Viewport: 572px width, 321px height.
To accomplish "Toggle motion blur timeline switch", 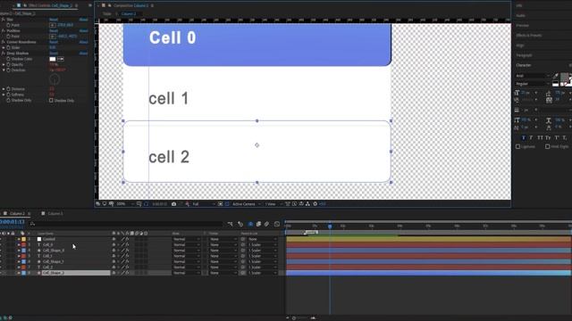I will 266,224.
